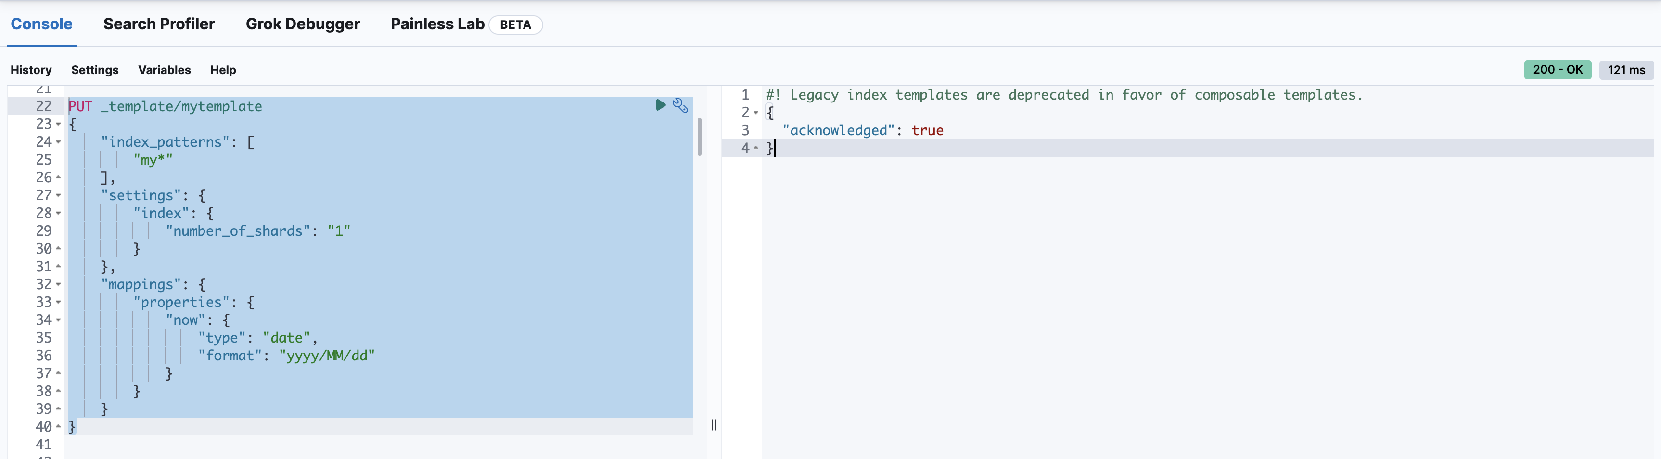Switch to the Console tab

pos(41,24)
